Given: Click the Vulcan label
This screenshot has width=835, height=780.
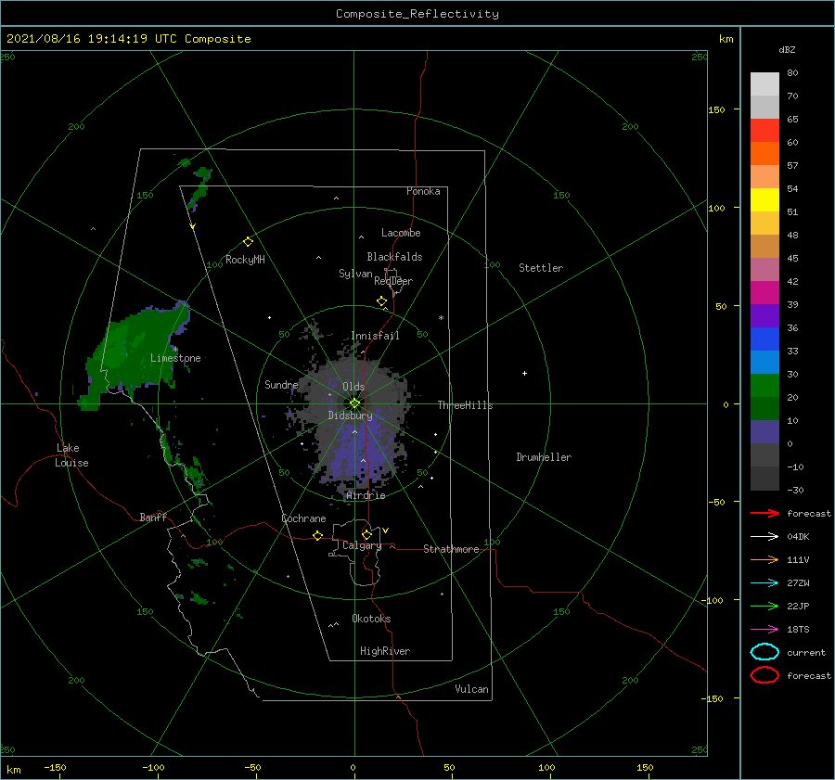Looking at the screenshot, I should 471,689.
